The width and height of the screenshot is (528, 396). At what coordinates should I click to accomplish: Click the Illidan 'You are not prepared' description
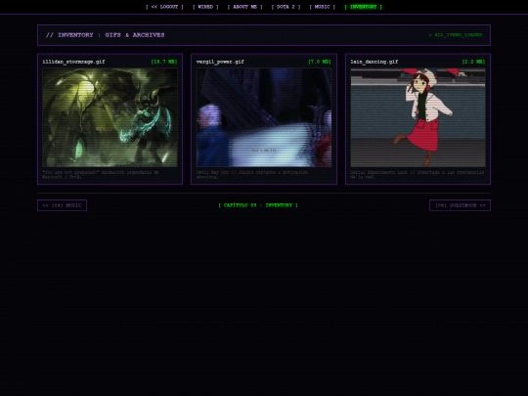pyautogui.click(x=101, y=174)
